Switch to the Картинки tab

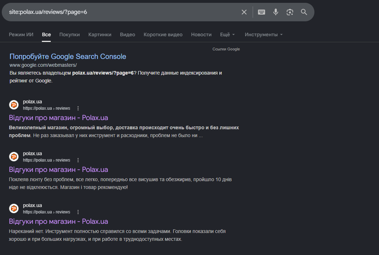coord(100,34)
